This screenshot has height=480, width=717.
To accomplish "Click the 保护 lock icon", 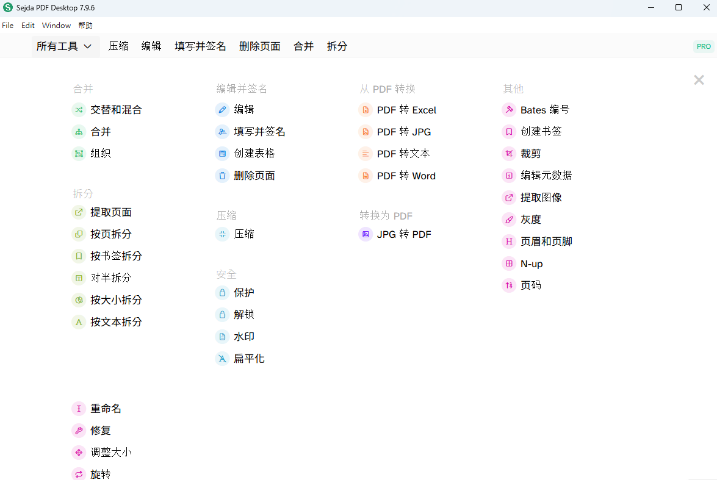I will [x=222, y=293].
